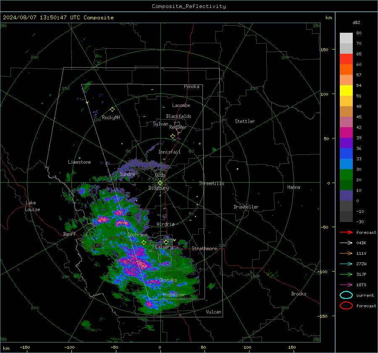Image resolution: width=378 pixels, height=353 pixels.
Task: Click the 30 dBZ blue color swatch
Action: 346,164
